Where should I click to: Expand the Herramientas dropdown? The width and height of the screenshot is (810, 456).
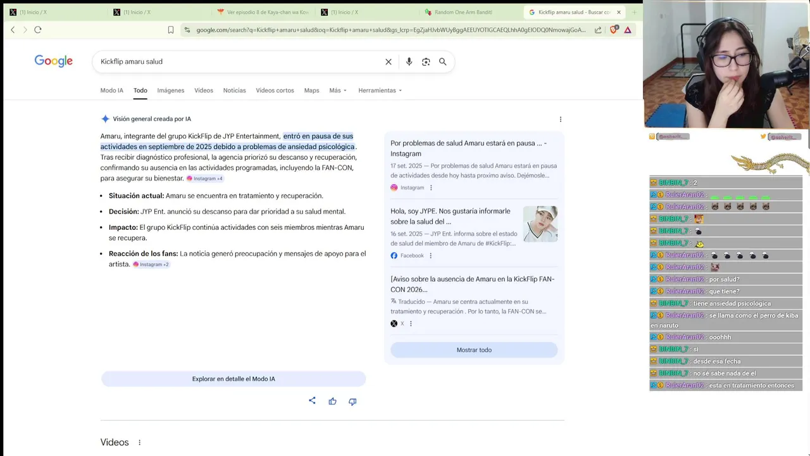[380, 91]
